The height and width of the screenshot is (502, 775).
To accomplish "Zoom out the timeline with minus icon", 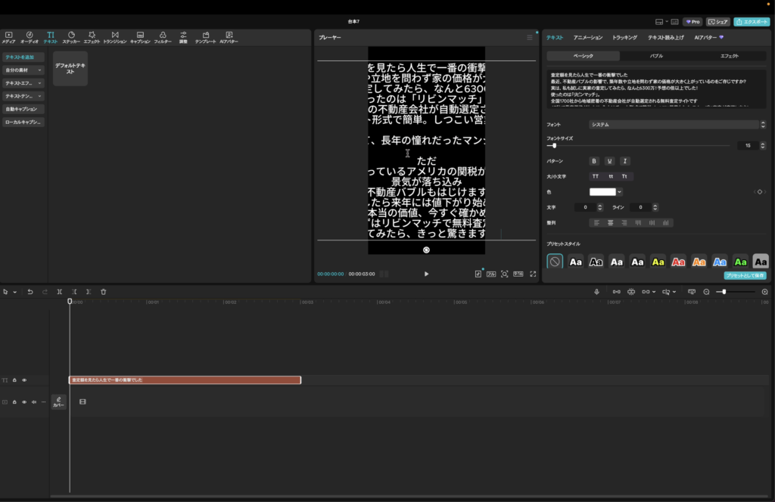I will [x=706, y=292].
